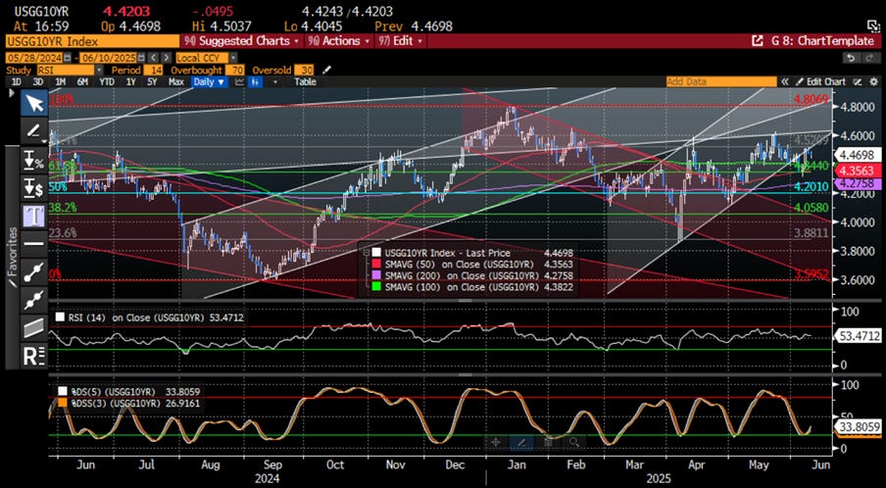
Task: Select the three-point line tool
Action: [35, 299]
